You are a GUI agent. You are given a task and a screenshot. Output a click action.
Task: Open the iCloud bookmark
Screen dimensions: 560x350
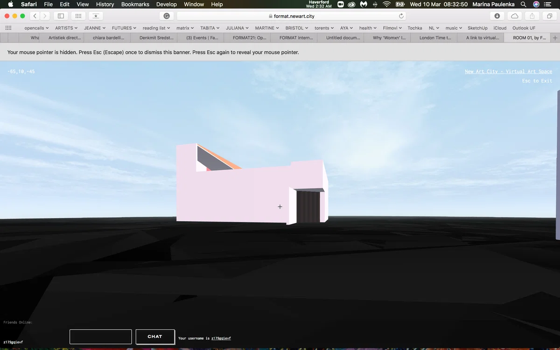[x=500, y=28]
